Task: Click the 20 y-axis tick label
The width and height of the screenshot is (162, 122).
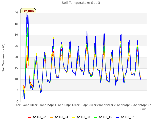Action: (x=16, y=57)
